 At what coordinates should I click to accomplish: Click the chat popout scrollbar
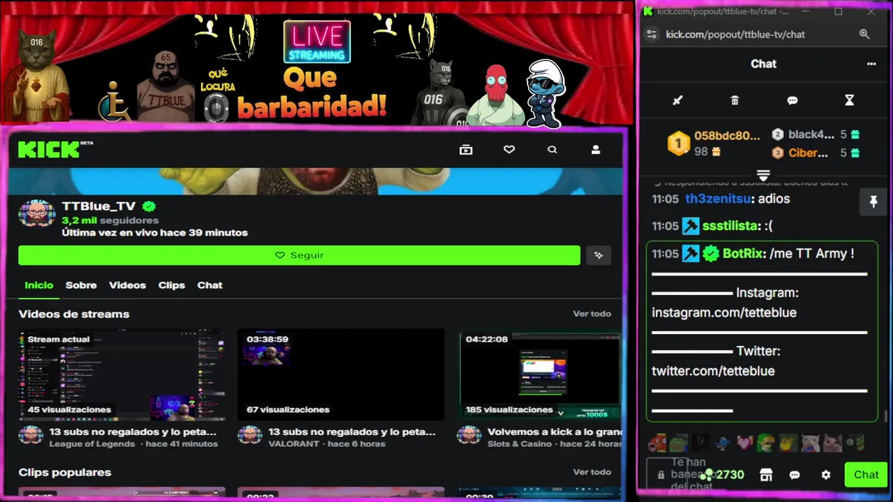tap(886, 416)
